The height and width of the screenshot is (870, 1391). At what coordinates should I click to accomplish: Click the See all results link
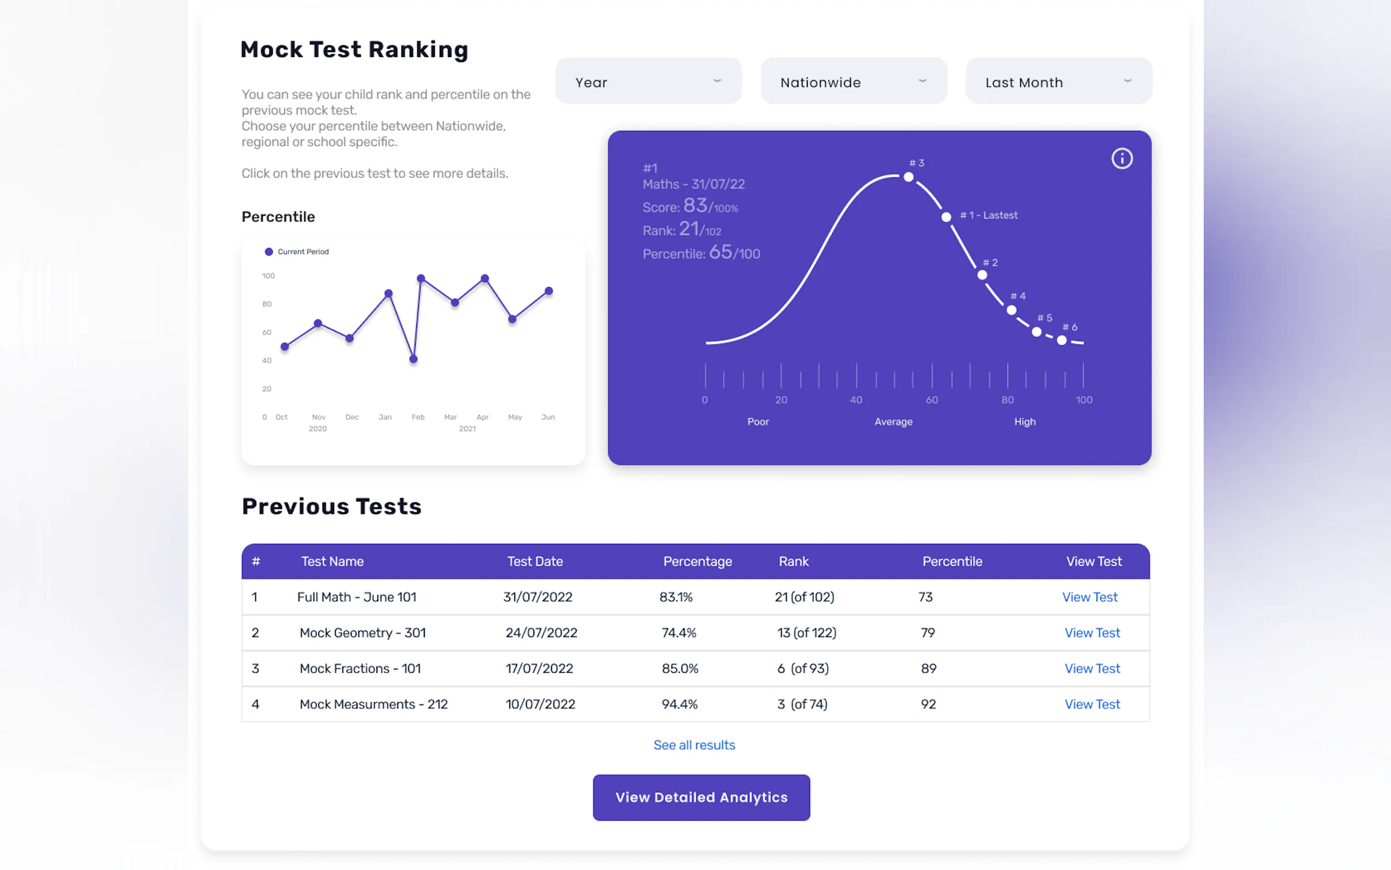[x=694, y=745]
